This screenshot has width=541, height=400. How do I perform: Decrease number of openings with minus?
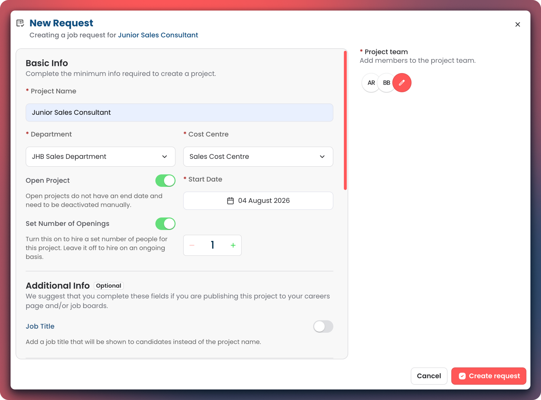(192, 245)
